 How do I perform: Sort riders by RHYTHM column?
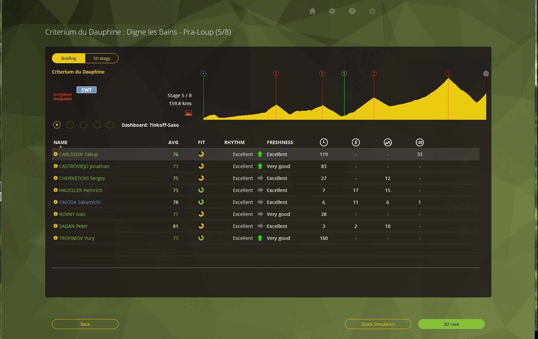pos(234,142)
